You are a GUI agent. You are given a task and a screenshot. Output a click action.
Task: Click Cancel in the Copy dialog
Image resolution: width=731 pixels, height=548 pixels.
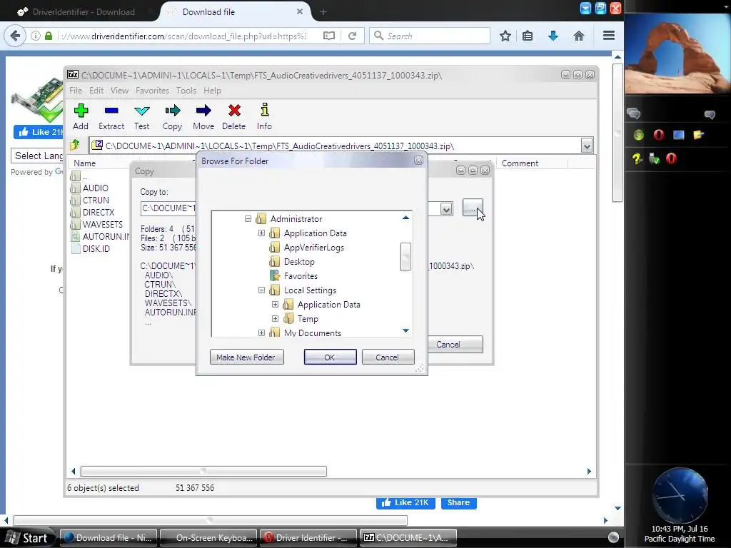454,345
